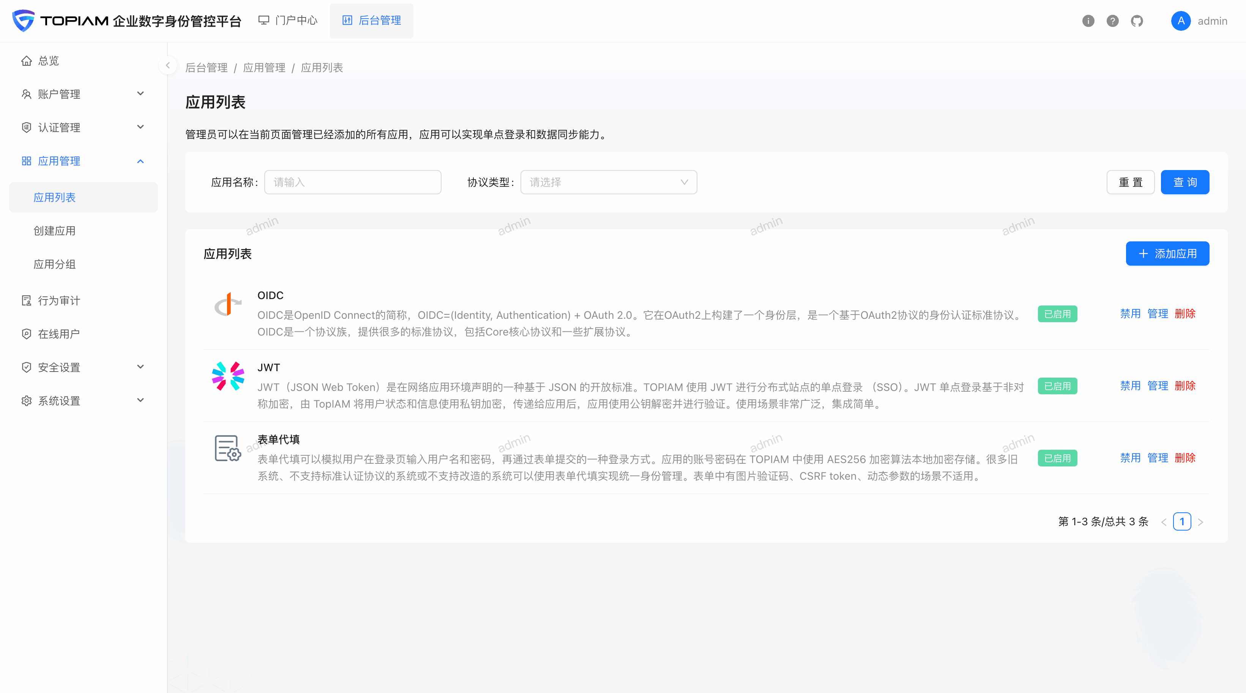Switch to 门户中心 tab
This screenshot has height=693, width=1246.
[288, 20]
